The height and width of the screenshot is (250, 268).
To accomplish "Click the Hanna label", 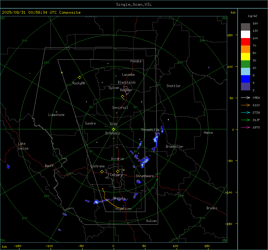I will 208,133.
